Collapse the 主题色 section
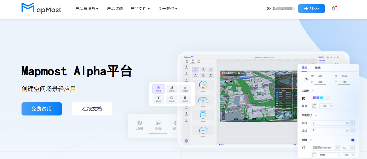 point(313,91)
